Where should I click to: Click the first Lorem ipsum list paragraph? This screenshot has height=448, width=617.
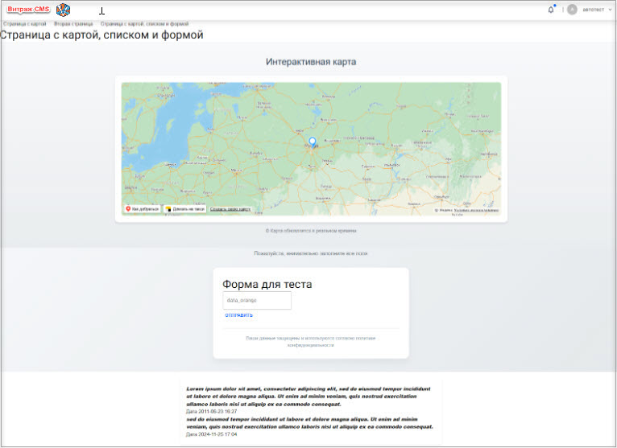point(308,397)
